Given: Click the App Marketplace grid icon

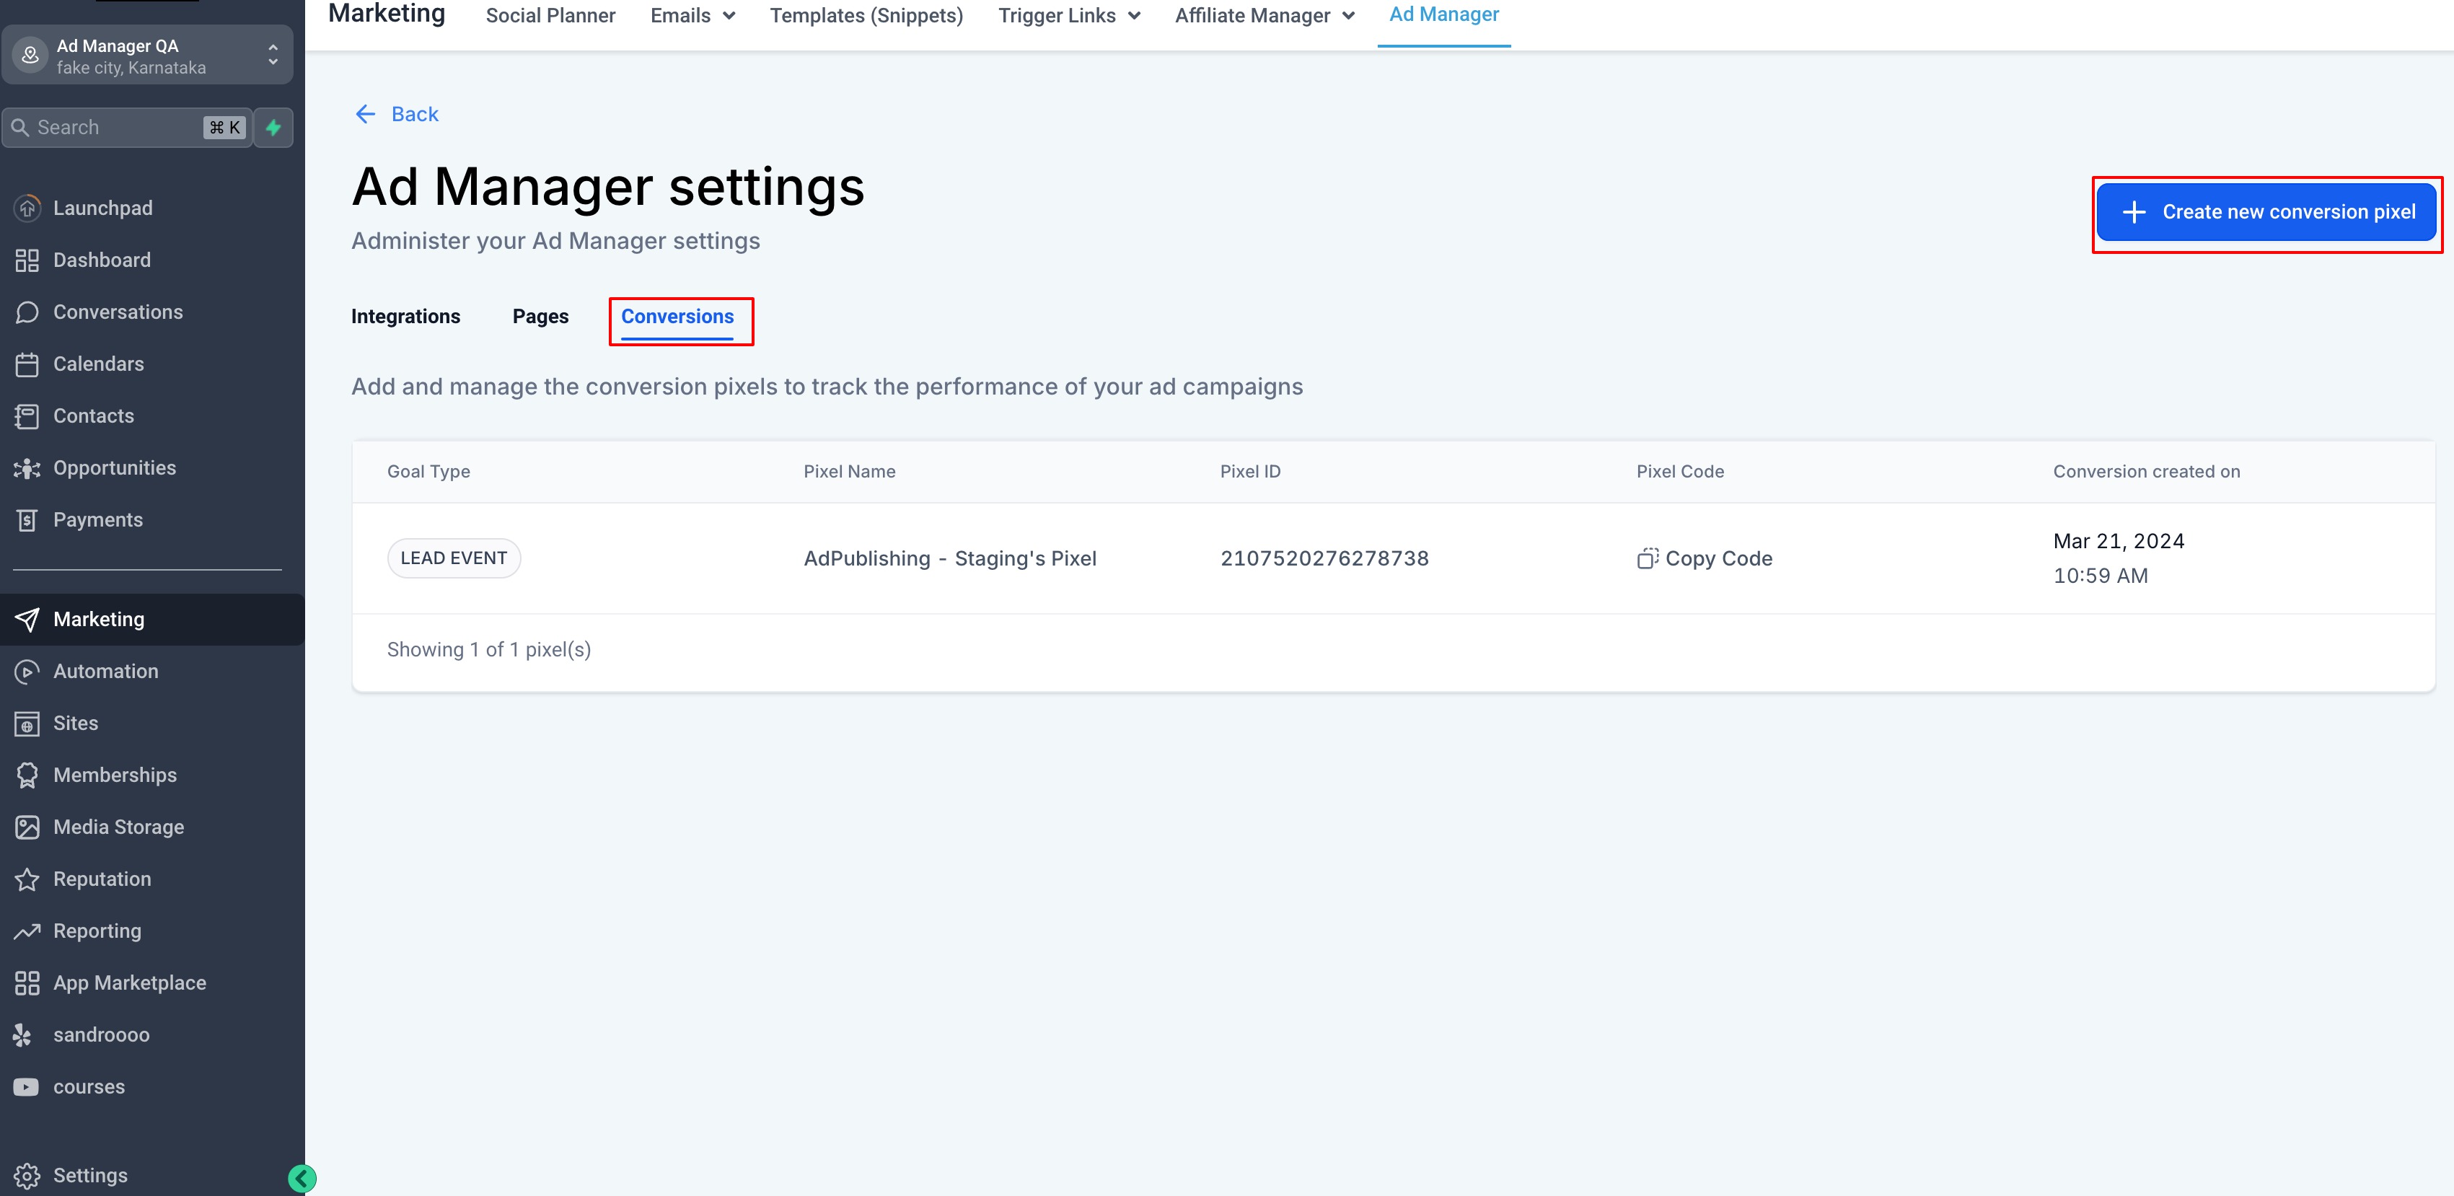Looking at the screenshot, I should click(27, 982).
